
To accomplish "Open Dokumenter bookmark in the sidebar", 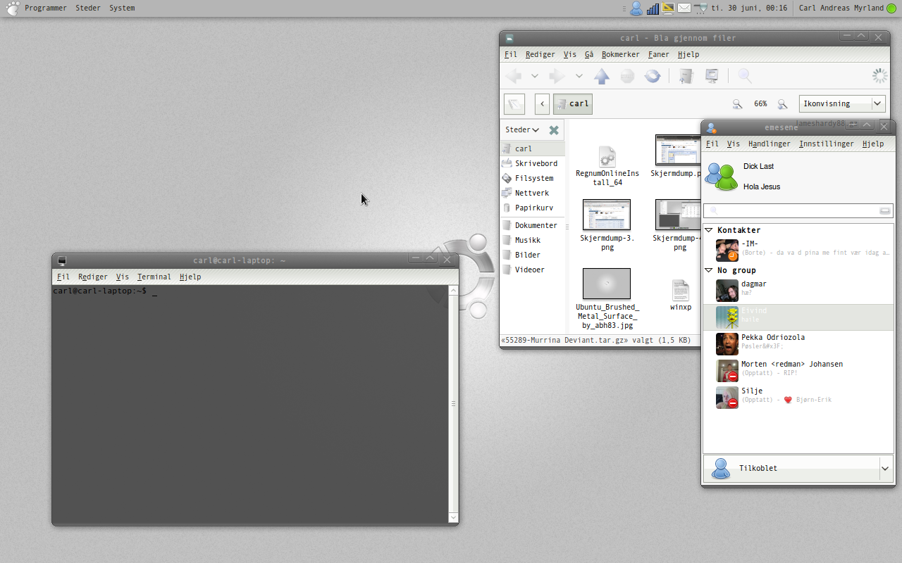I will pos(532,225).
